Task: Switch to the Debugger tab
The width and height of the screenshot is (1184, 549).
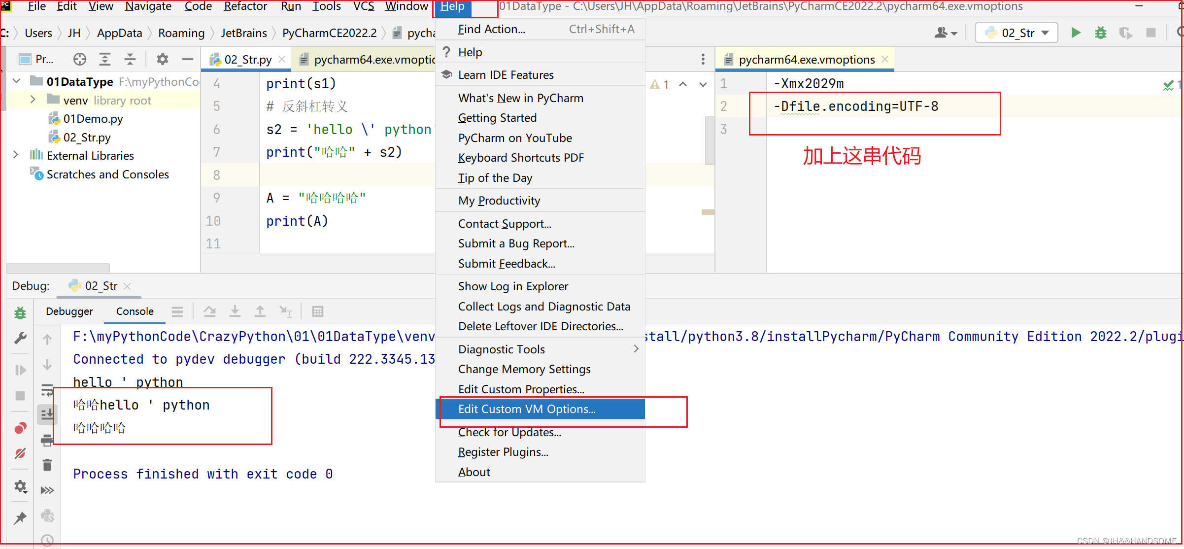Action: pos(69,311)
